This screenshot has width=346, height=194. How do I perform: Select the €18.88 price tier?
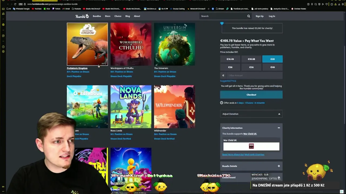point(251,59)
